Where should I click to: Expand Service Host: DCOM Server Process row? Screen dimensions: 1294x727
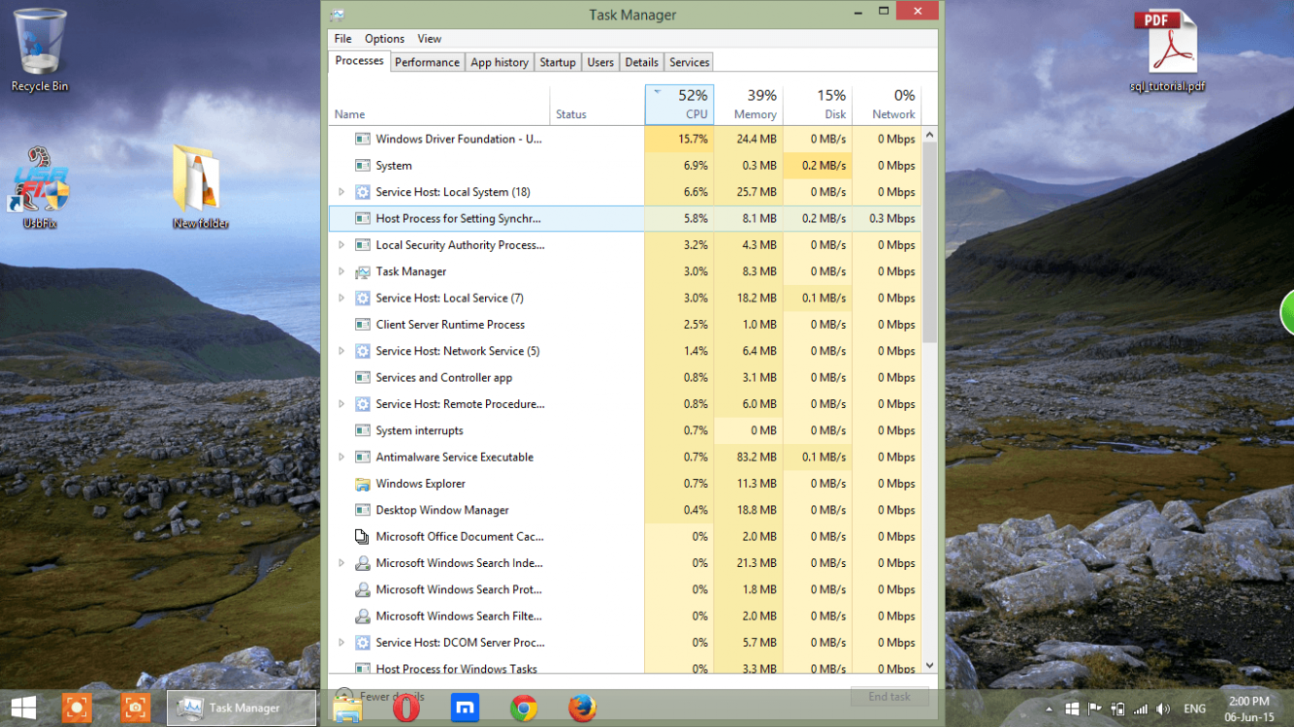coord(340,643)
